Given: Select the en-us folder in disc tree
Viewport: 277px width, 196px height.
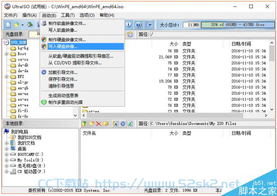Looking at the screenshot, I should click(23, 94).
